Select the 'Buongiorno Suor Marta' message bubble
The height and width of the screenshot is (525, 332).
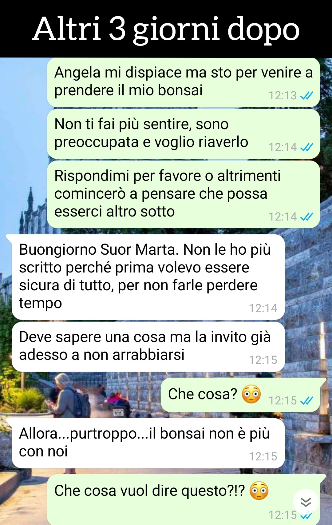(x=148, y=277)
